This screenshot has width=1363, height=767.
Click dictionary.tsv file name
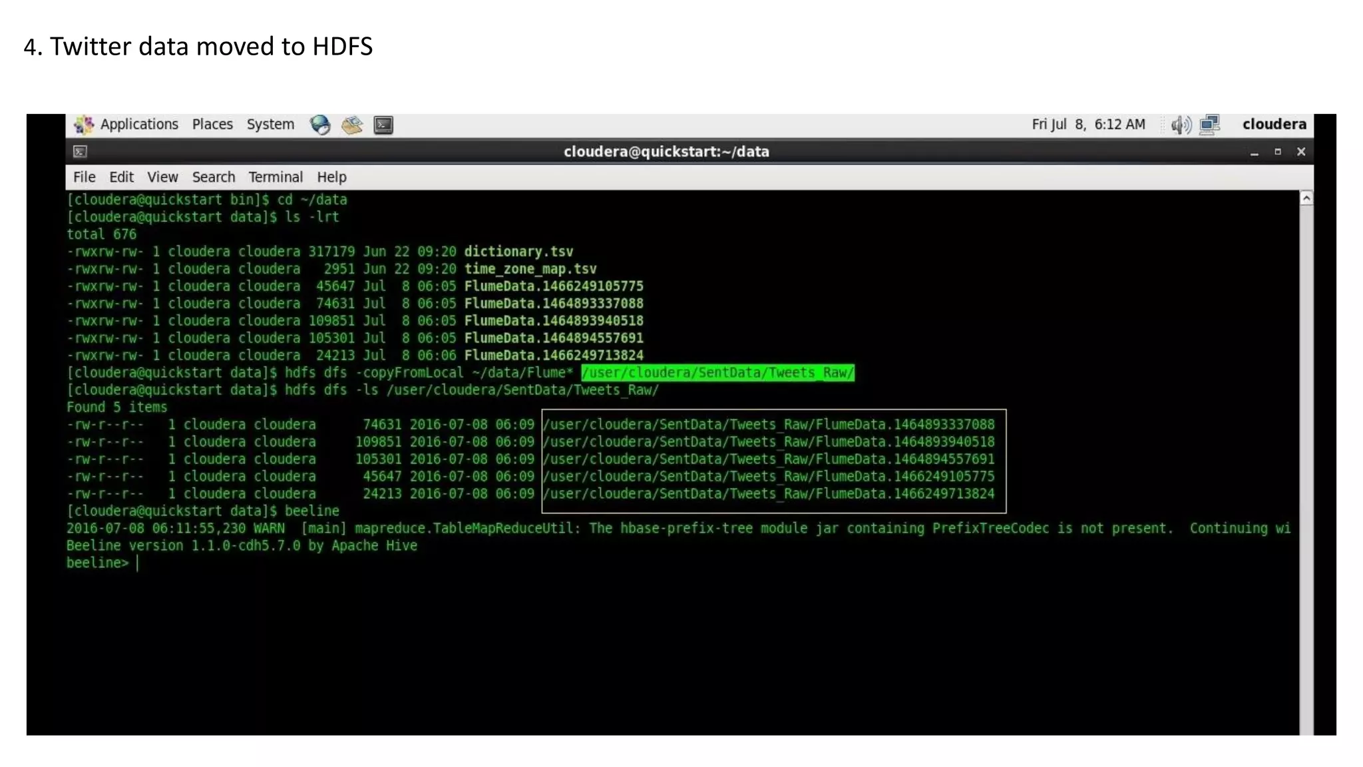[x=518, y=252]
